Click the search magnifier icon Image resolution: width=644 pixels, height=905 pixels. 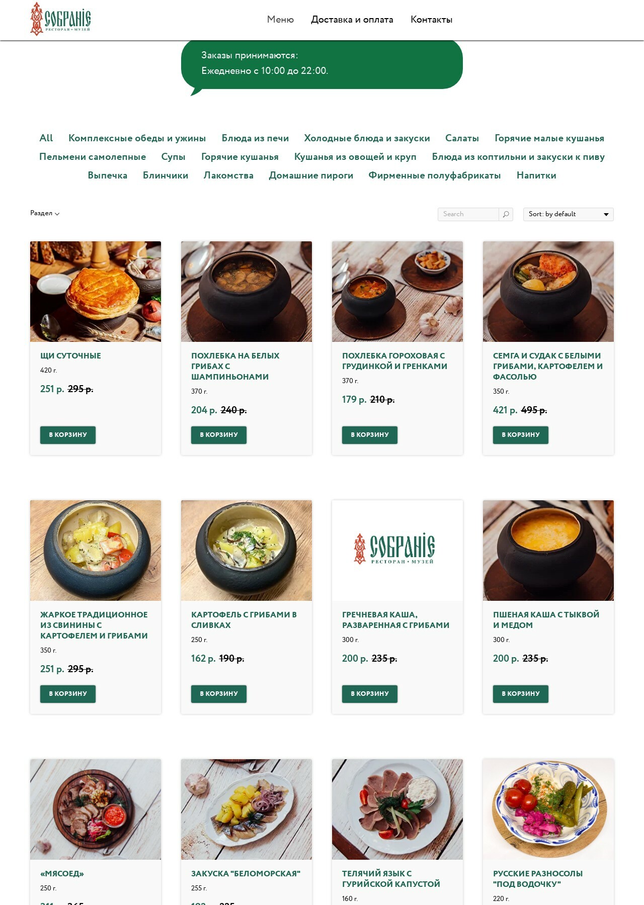click(x=506, y=214)
